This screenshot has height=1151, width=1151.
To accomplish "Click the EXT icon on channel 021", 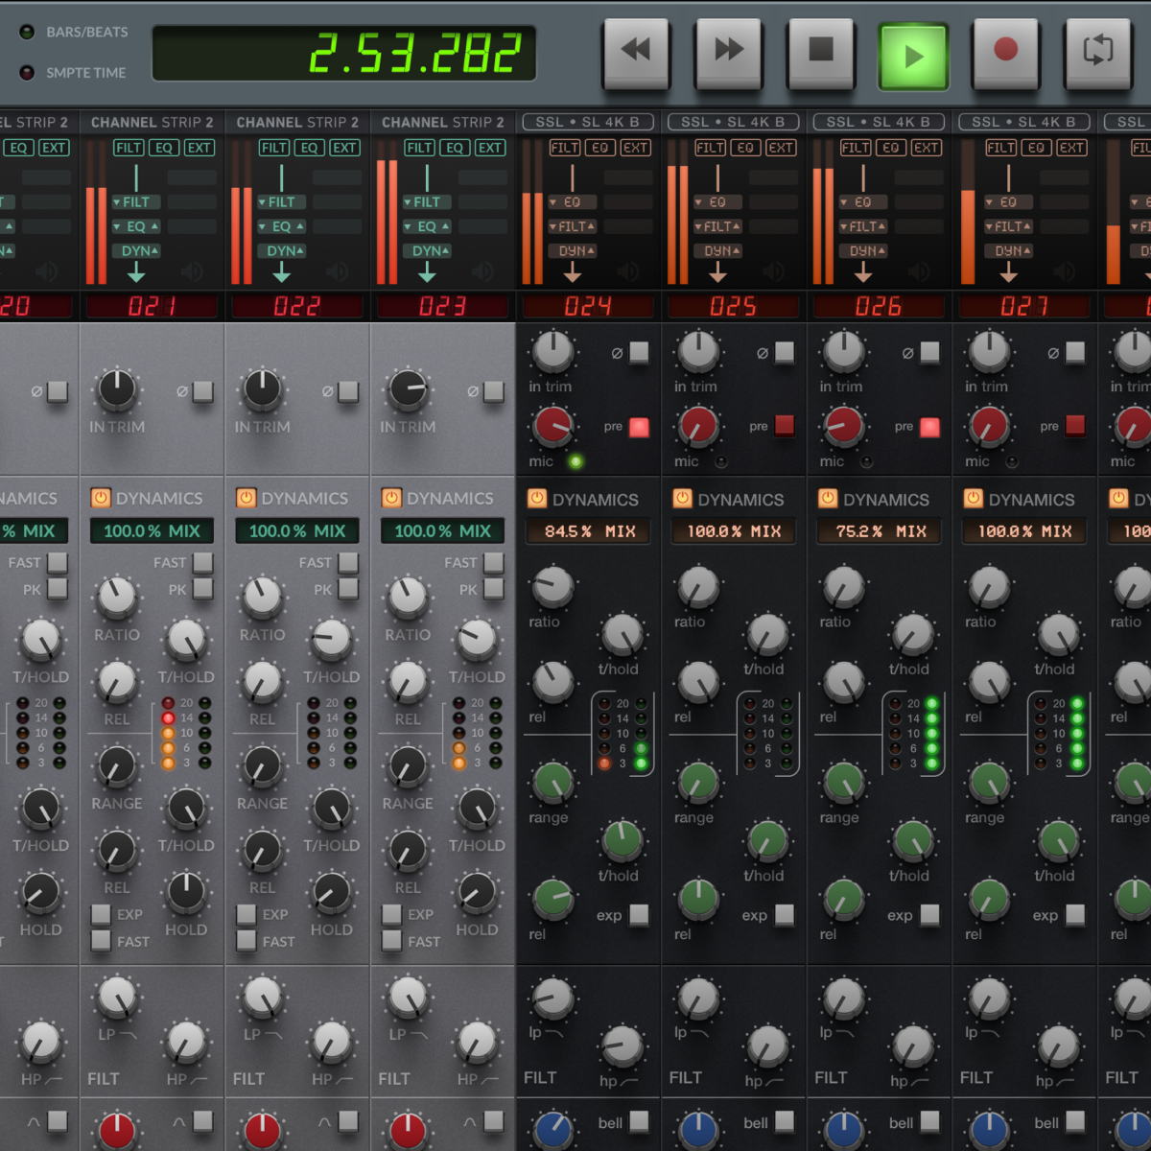I will (x=199, y=148).
